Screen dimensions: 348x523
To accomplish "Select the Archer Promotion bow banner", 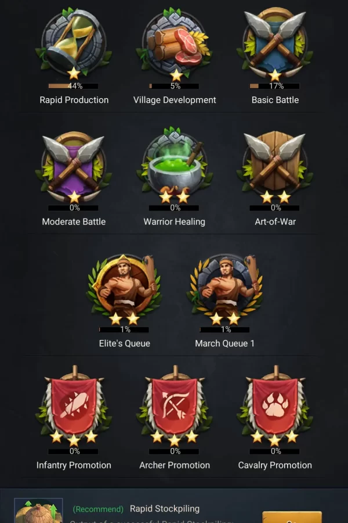I will point(174,405).
